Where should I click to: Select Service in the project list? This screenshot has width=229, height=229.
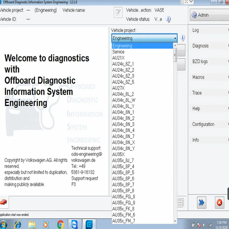click(143, 52)
